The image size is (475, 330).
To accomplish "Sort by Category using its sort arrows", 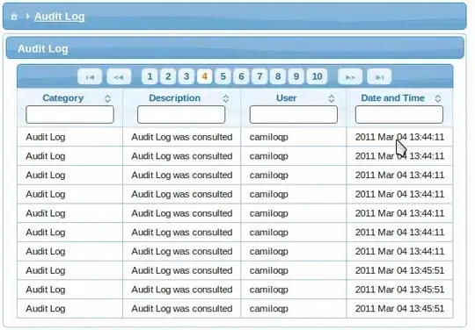I will (107, 98).
